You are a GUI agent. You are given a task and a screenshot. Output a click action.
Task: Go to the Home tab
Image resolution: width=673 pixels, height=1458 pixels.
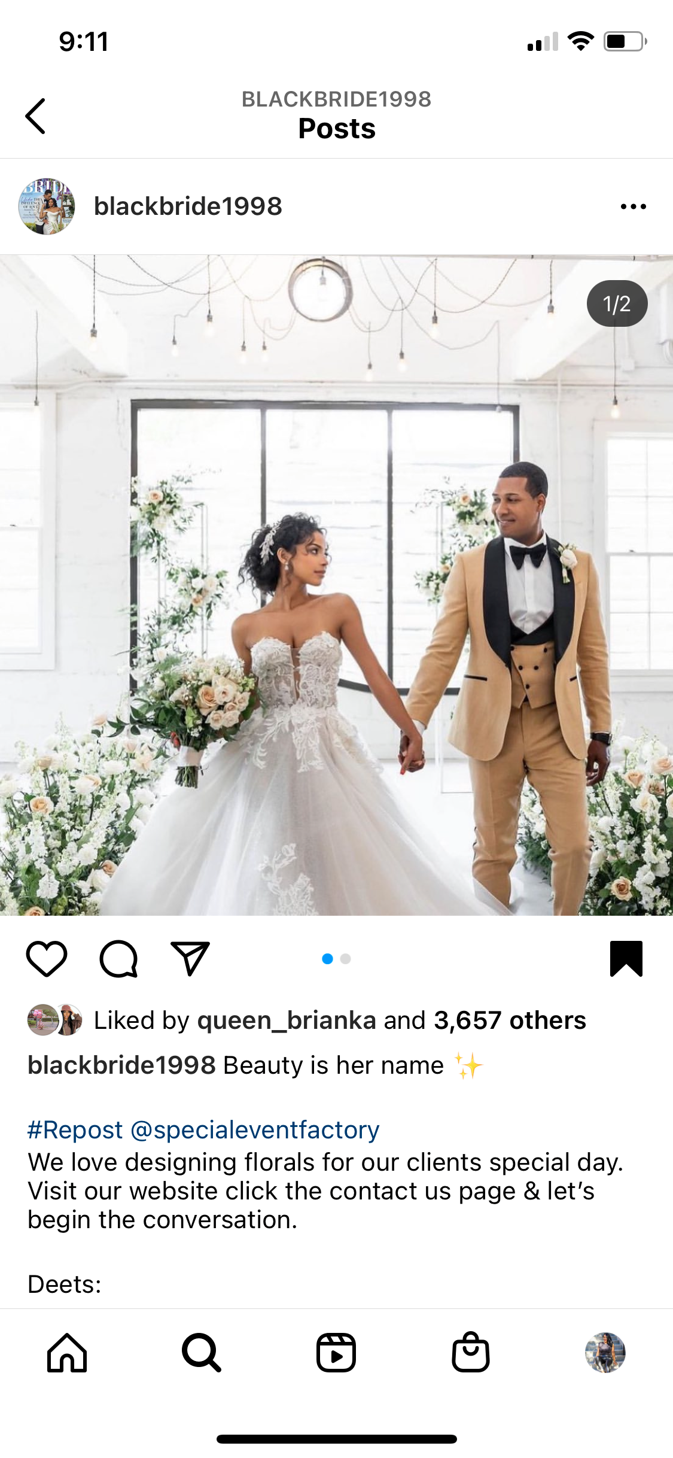67,1353
